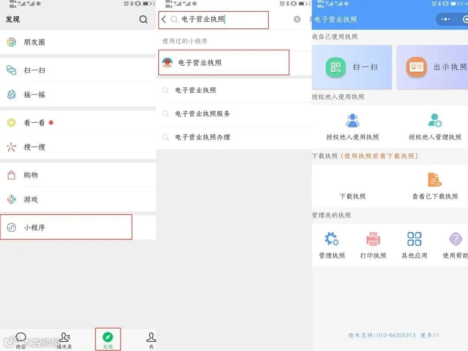The width and height of the screenshot is (468, 351).
Task: Tap 看一看 label text
Action: click(x=34, y=123)
